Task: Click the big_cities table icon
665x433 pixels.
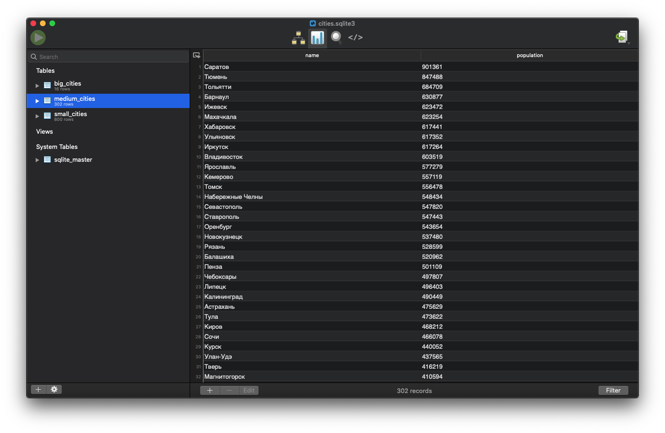Action: (x=48, y=85)
